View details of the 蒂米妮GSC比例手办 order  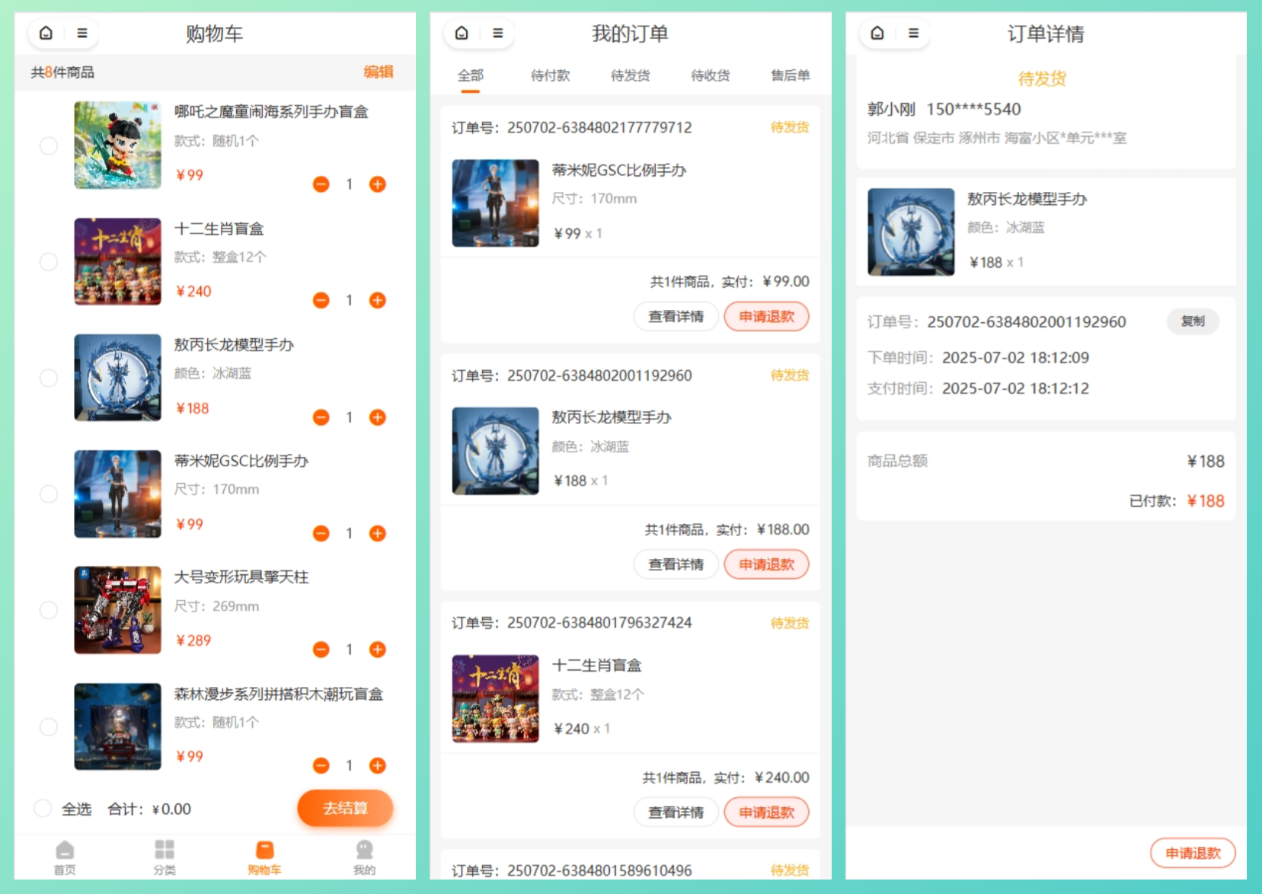tap(676, 317)
